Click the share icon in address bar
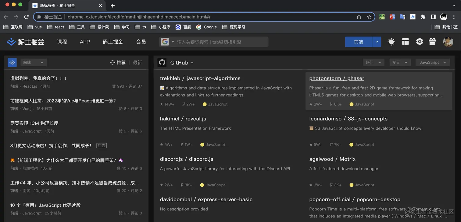This screenshot has height=222, width=461. (359, 17)
